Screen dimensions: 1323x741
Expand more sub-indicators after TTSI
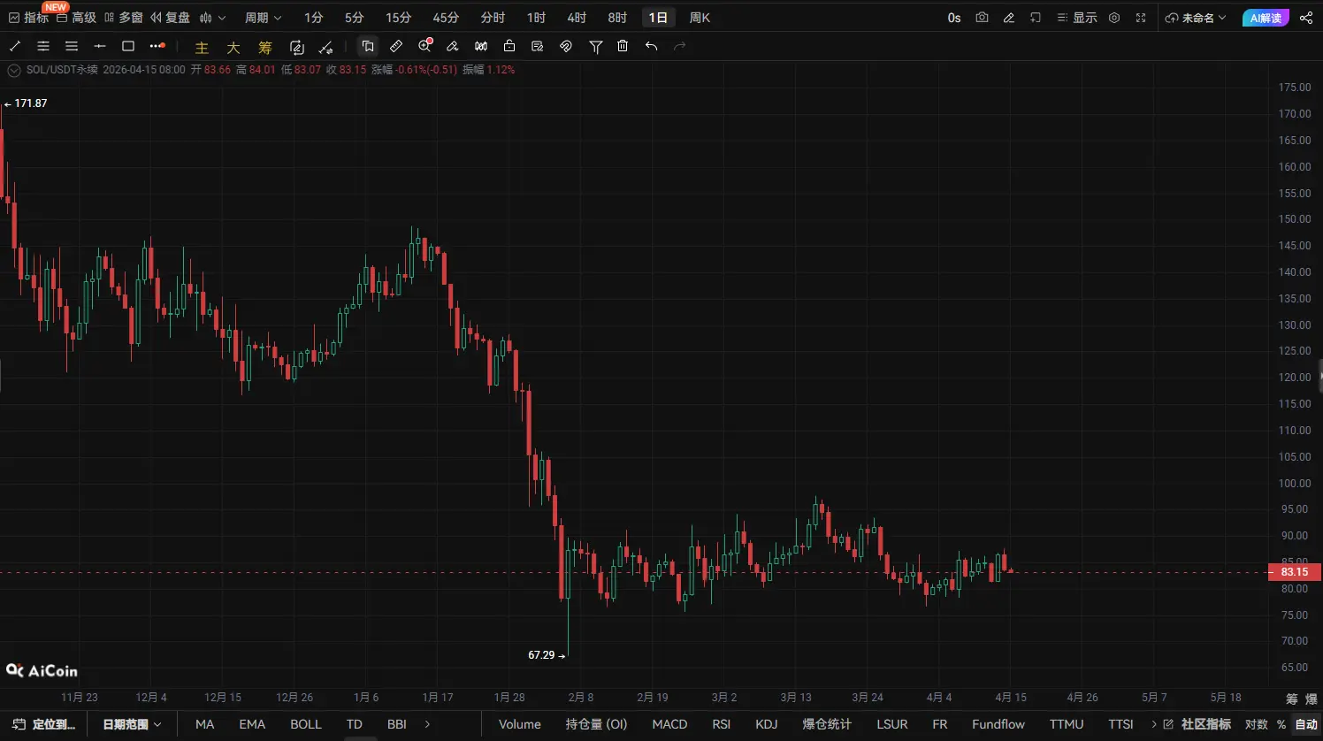1154,724
